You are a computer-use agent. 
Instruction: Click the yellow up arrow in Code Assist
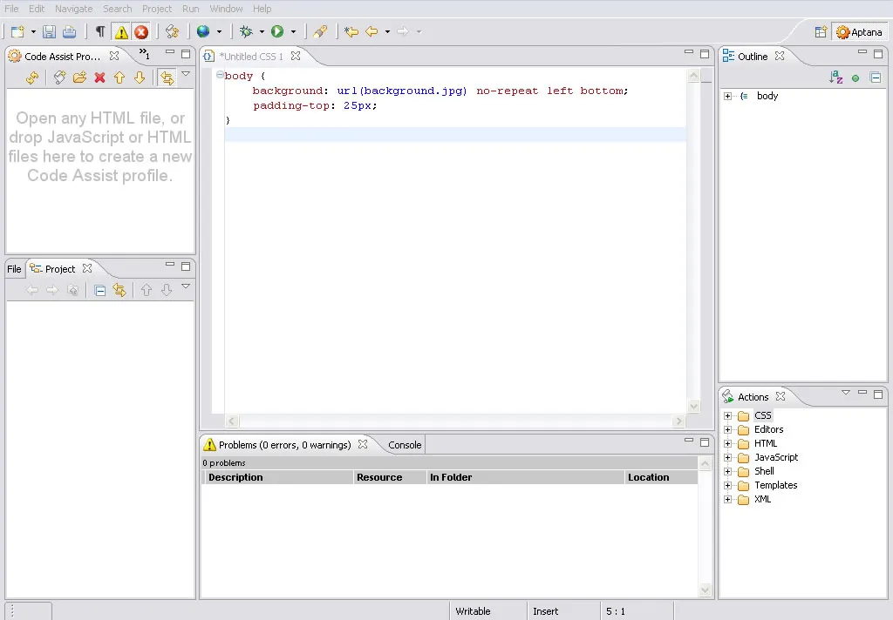coord(120,77)
